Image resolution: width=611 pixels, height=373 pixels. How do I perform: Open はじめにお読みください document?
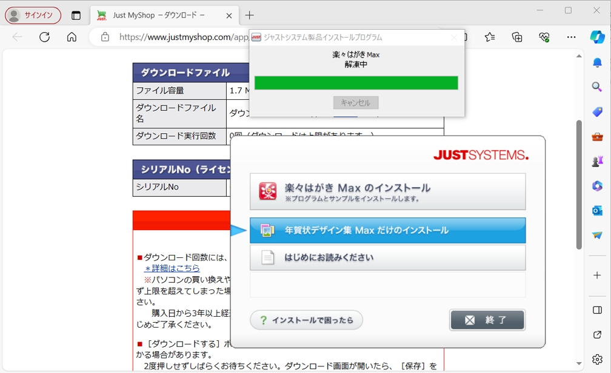(388, 257)
